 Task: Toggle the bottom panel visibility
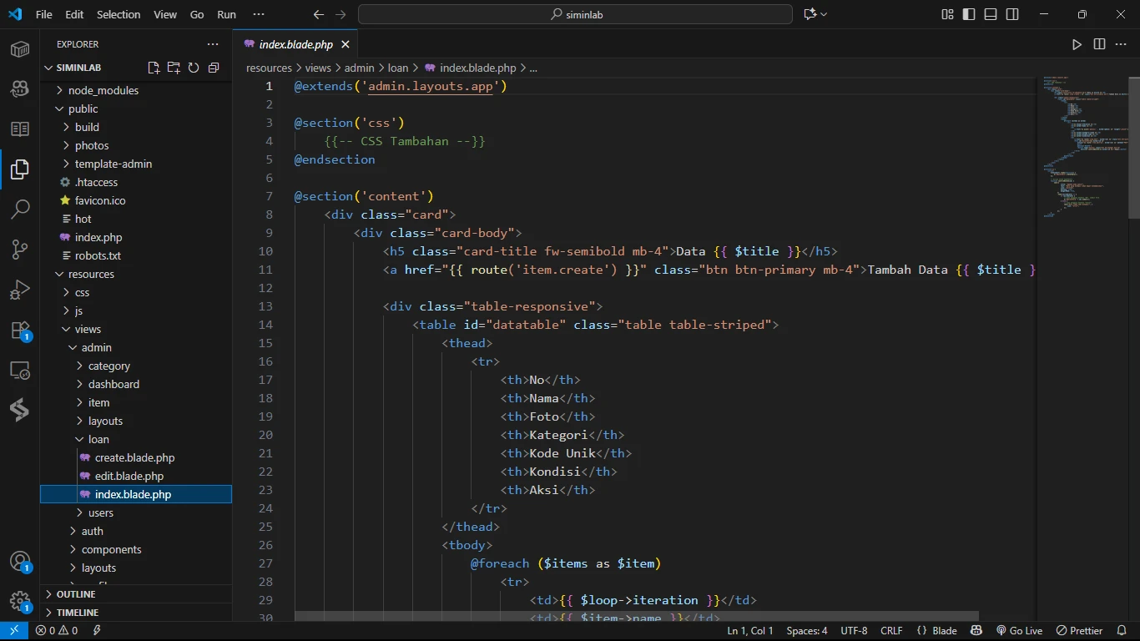[991, 14]
